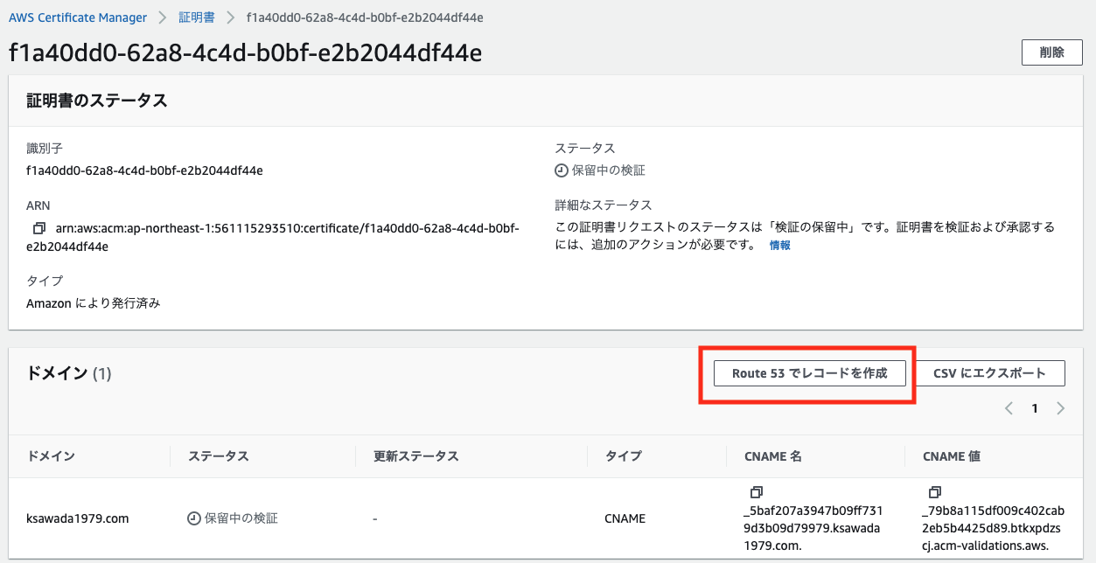Export domains with CSV にエクスポート
1096x563 pixels.
tap(989, 373)
